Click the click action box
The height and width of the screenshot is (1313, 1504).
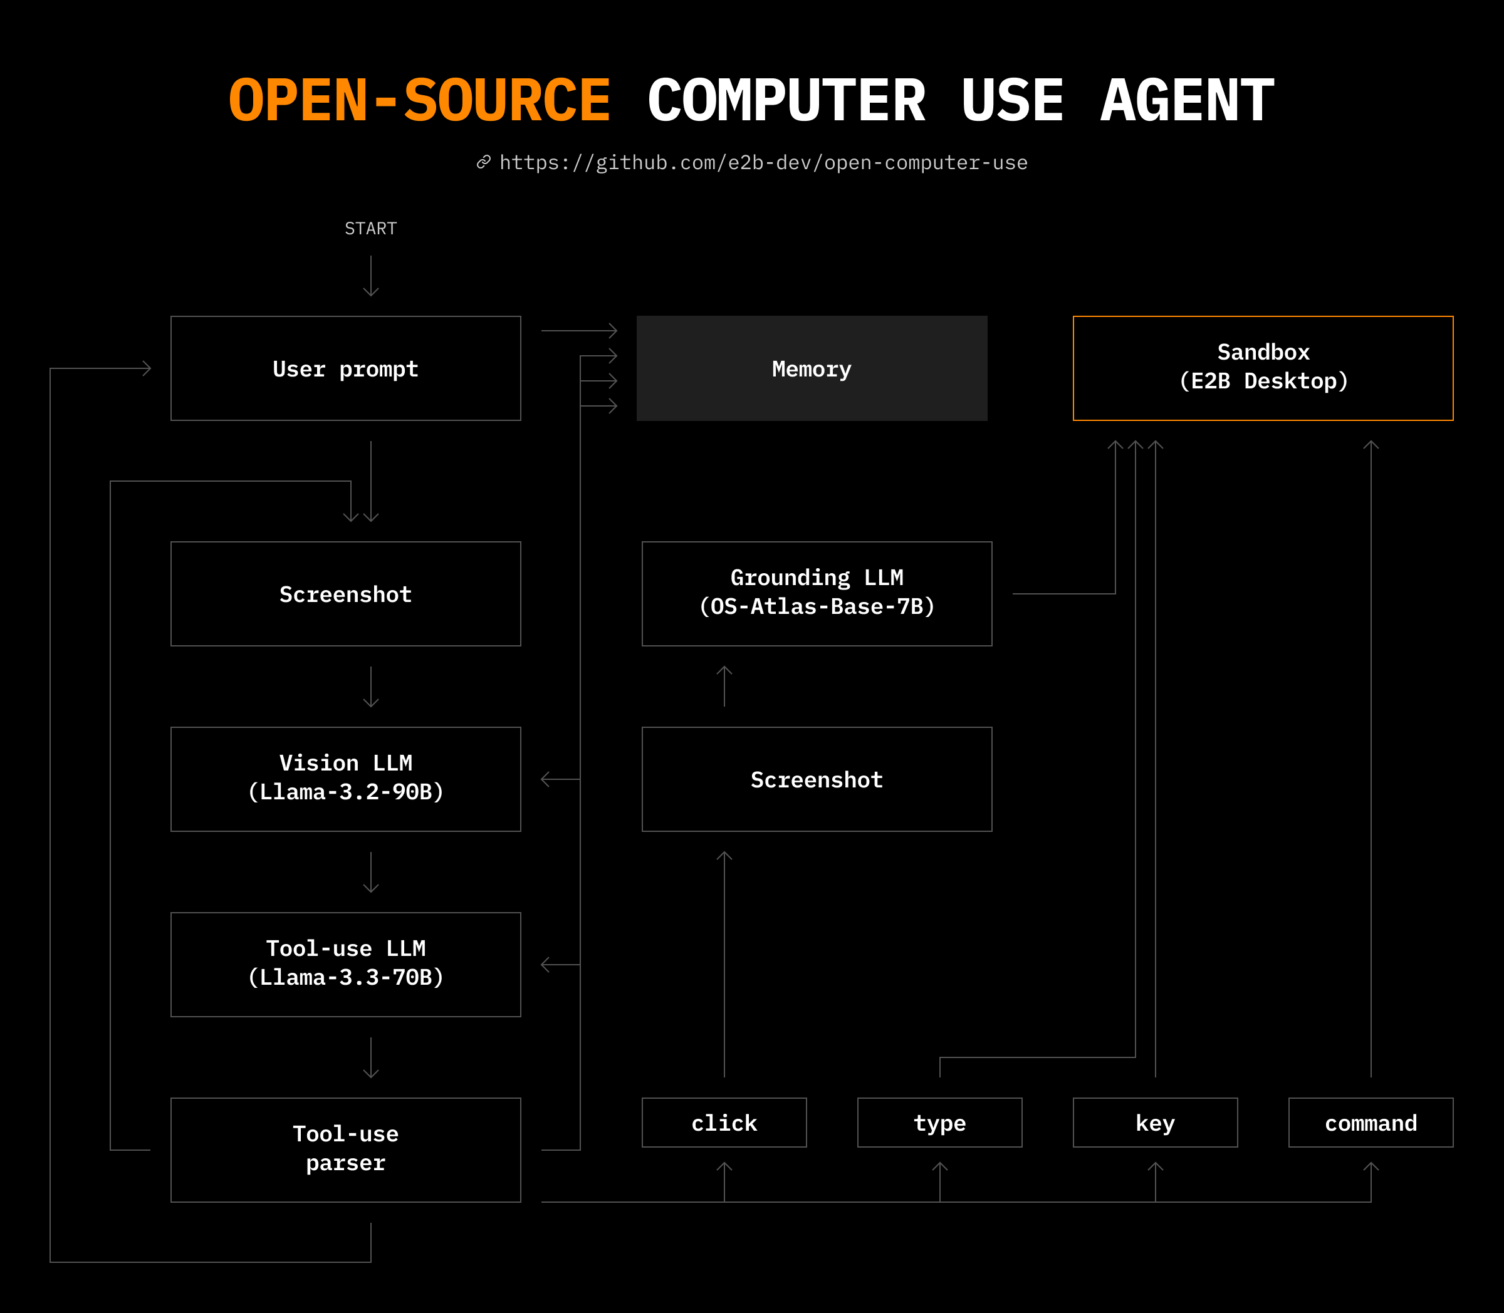(x=723, y=1123)
